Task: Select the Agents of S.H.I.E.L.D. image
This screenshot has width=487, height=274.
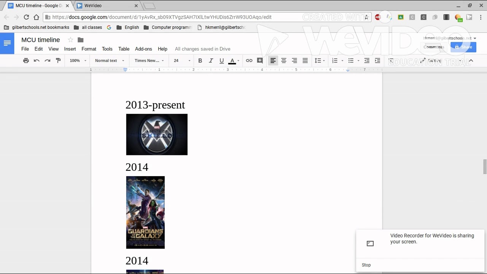Action: click(157, 134)
